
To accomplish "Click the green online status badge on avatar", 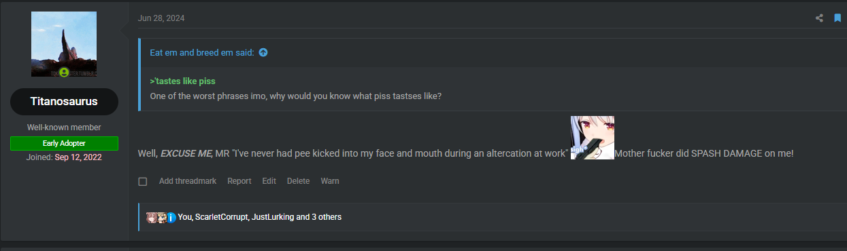I will coord(64,72).
